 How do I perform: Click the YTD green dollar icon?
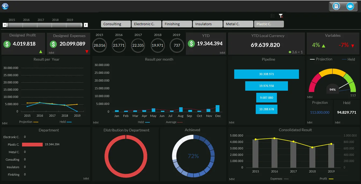[x=191, y=43]
